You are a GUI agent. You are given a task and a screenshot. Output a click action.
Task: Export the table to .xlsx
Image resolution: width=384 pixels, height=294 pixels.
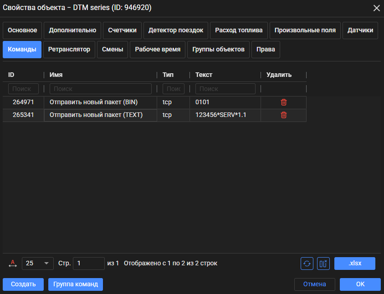[x=355, y=264]
